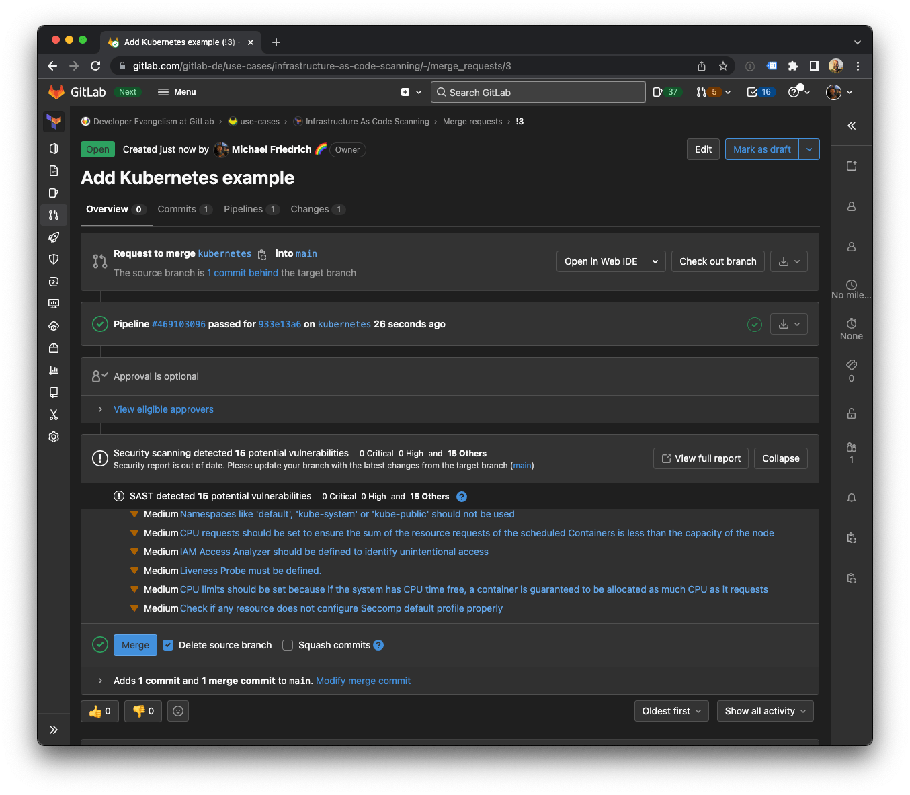Select the Monitor icon in left sidebar
910x795 pixels.
coord(54,303)
